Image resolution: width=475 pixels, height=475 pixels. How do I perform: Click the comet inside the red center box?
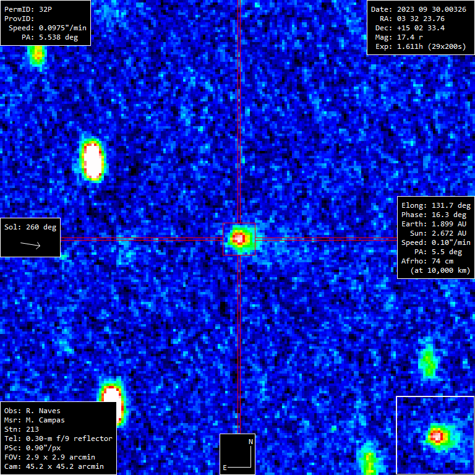pyautogui.click(x=239, y=238)
